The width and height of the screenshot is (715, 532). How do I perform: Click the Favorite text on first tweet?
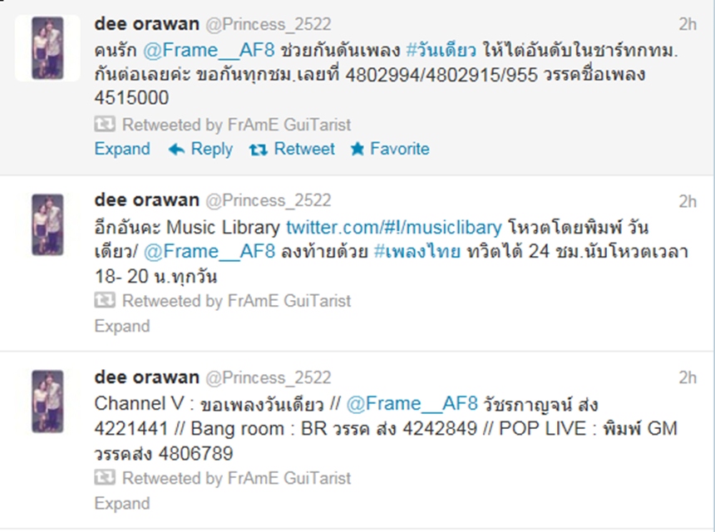pyautogui.click(x=400, y=149)
